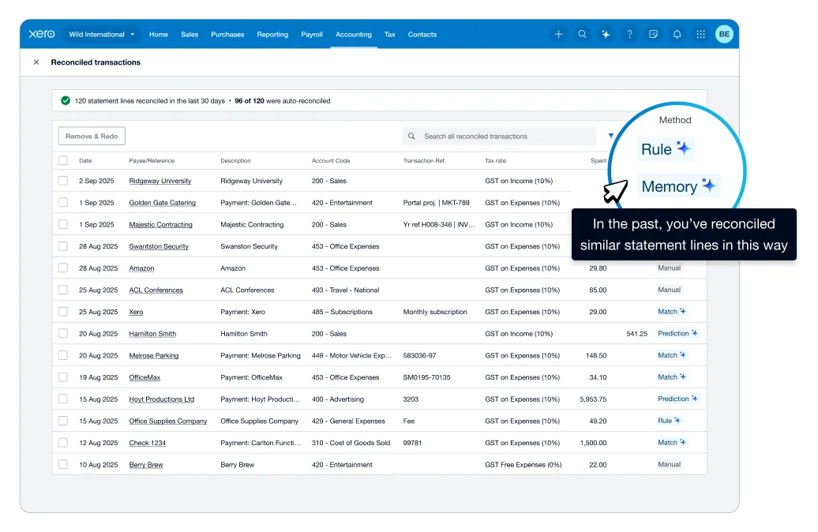Open the Hoyt Productions Ltd payee link
This screenshot has width=818, height=532.
[162, 399]
